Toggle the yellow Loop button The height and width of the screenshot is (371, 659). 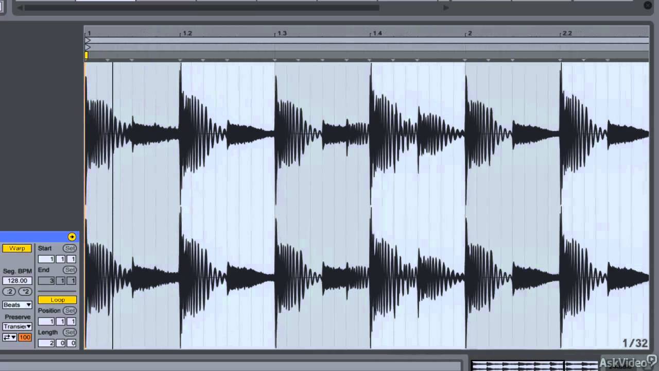pyautogui.click(x=57, y=300)
